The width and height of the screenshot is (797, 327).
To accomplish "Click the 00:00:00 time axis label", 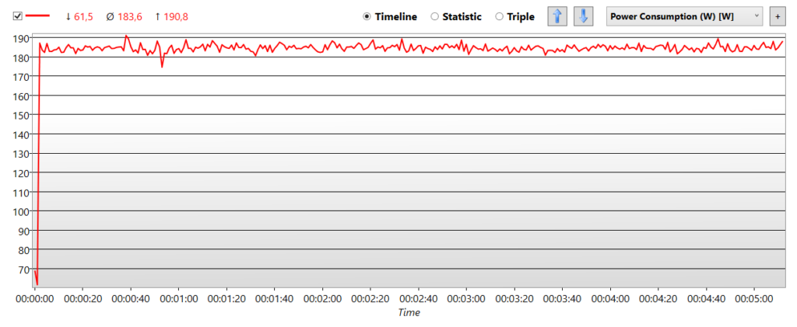I will 34,298.
